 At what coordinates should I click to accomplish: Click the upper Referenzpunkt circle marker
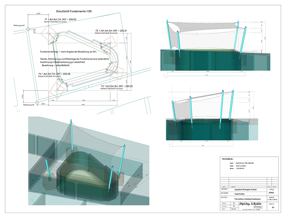tap(28, 29)
